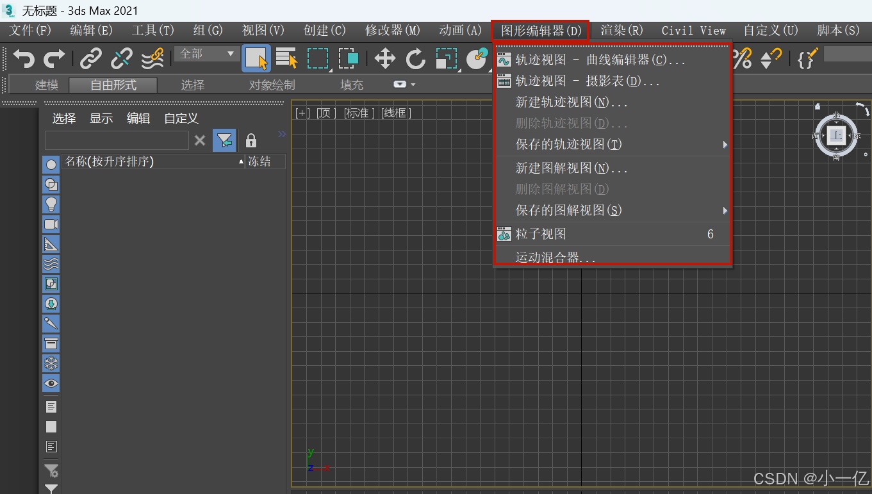Viewport: 872px width, 494px height.
Task: Click the Undo arrow icon
Action: click(24, 59)
